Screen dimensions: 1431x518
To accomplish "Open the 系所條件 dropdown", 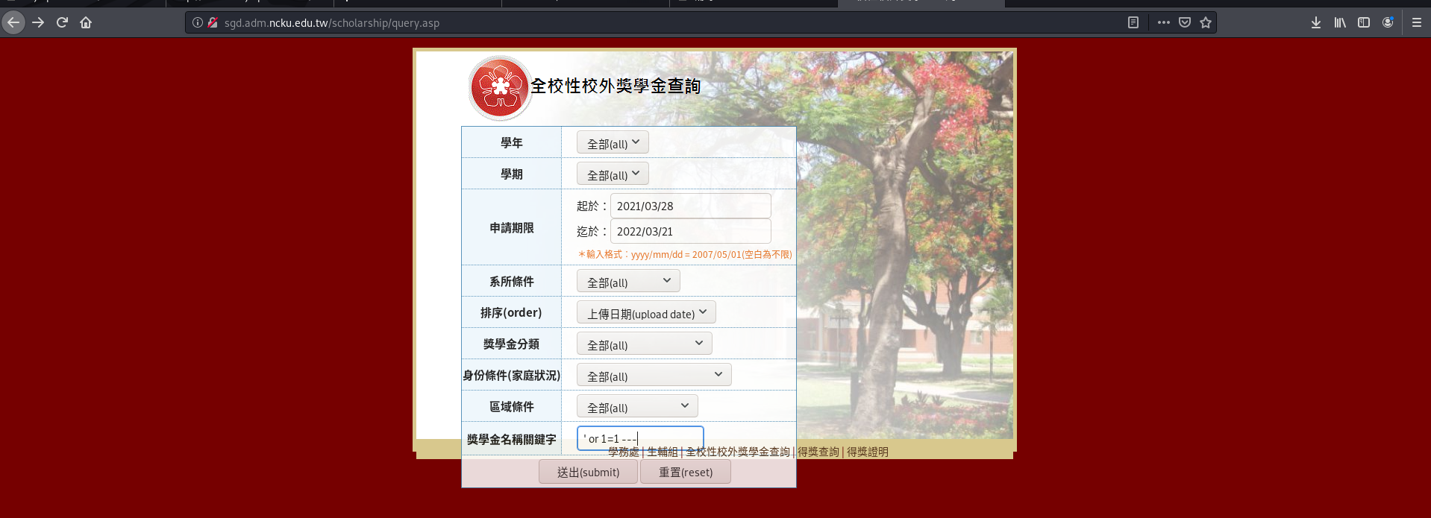I will [x=628, y=281].
